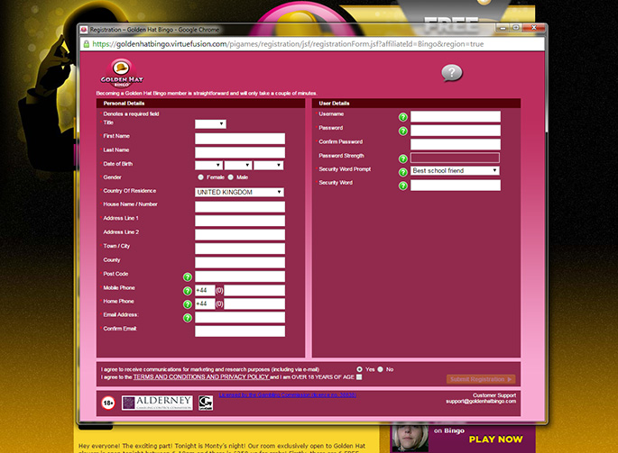
Task: Select the Female gender option
Action: point(201,177)
